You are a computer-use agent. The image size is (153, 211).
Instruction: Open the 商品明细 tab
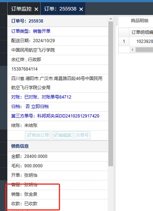pyautogui.click(x=140, y=21)
